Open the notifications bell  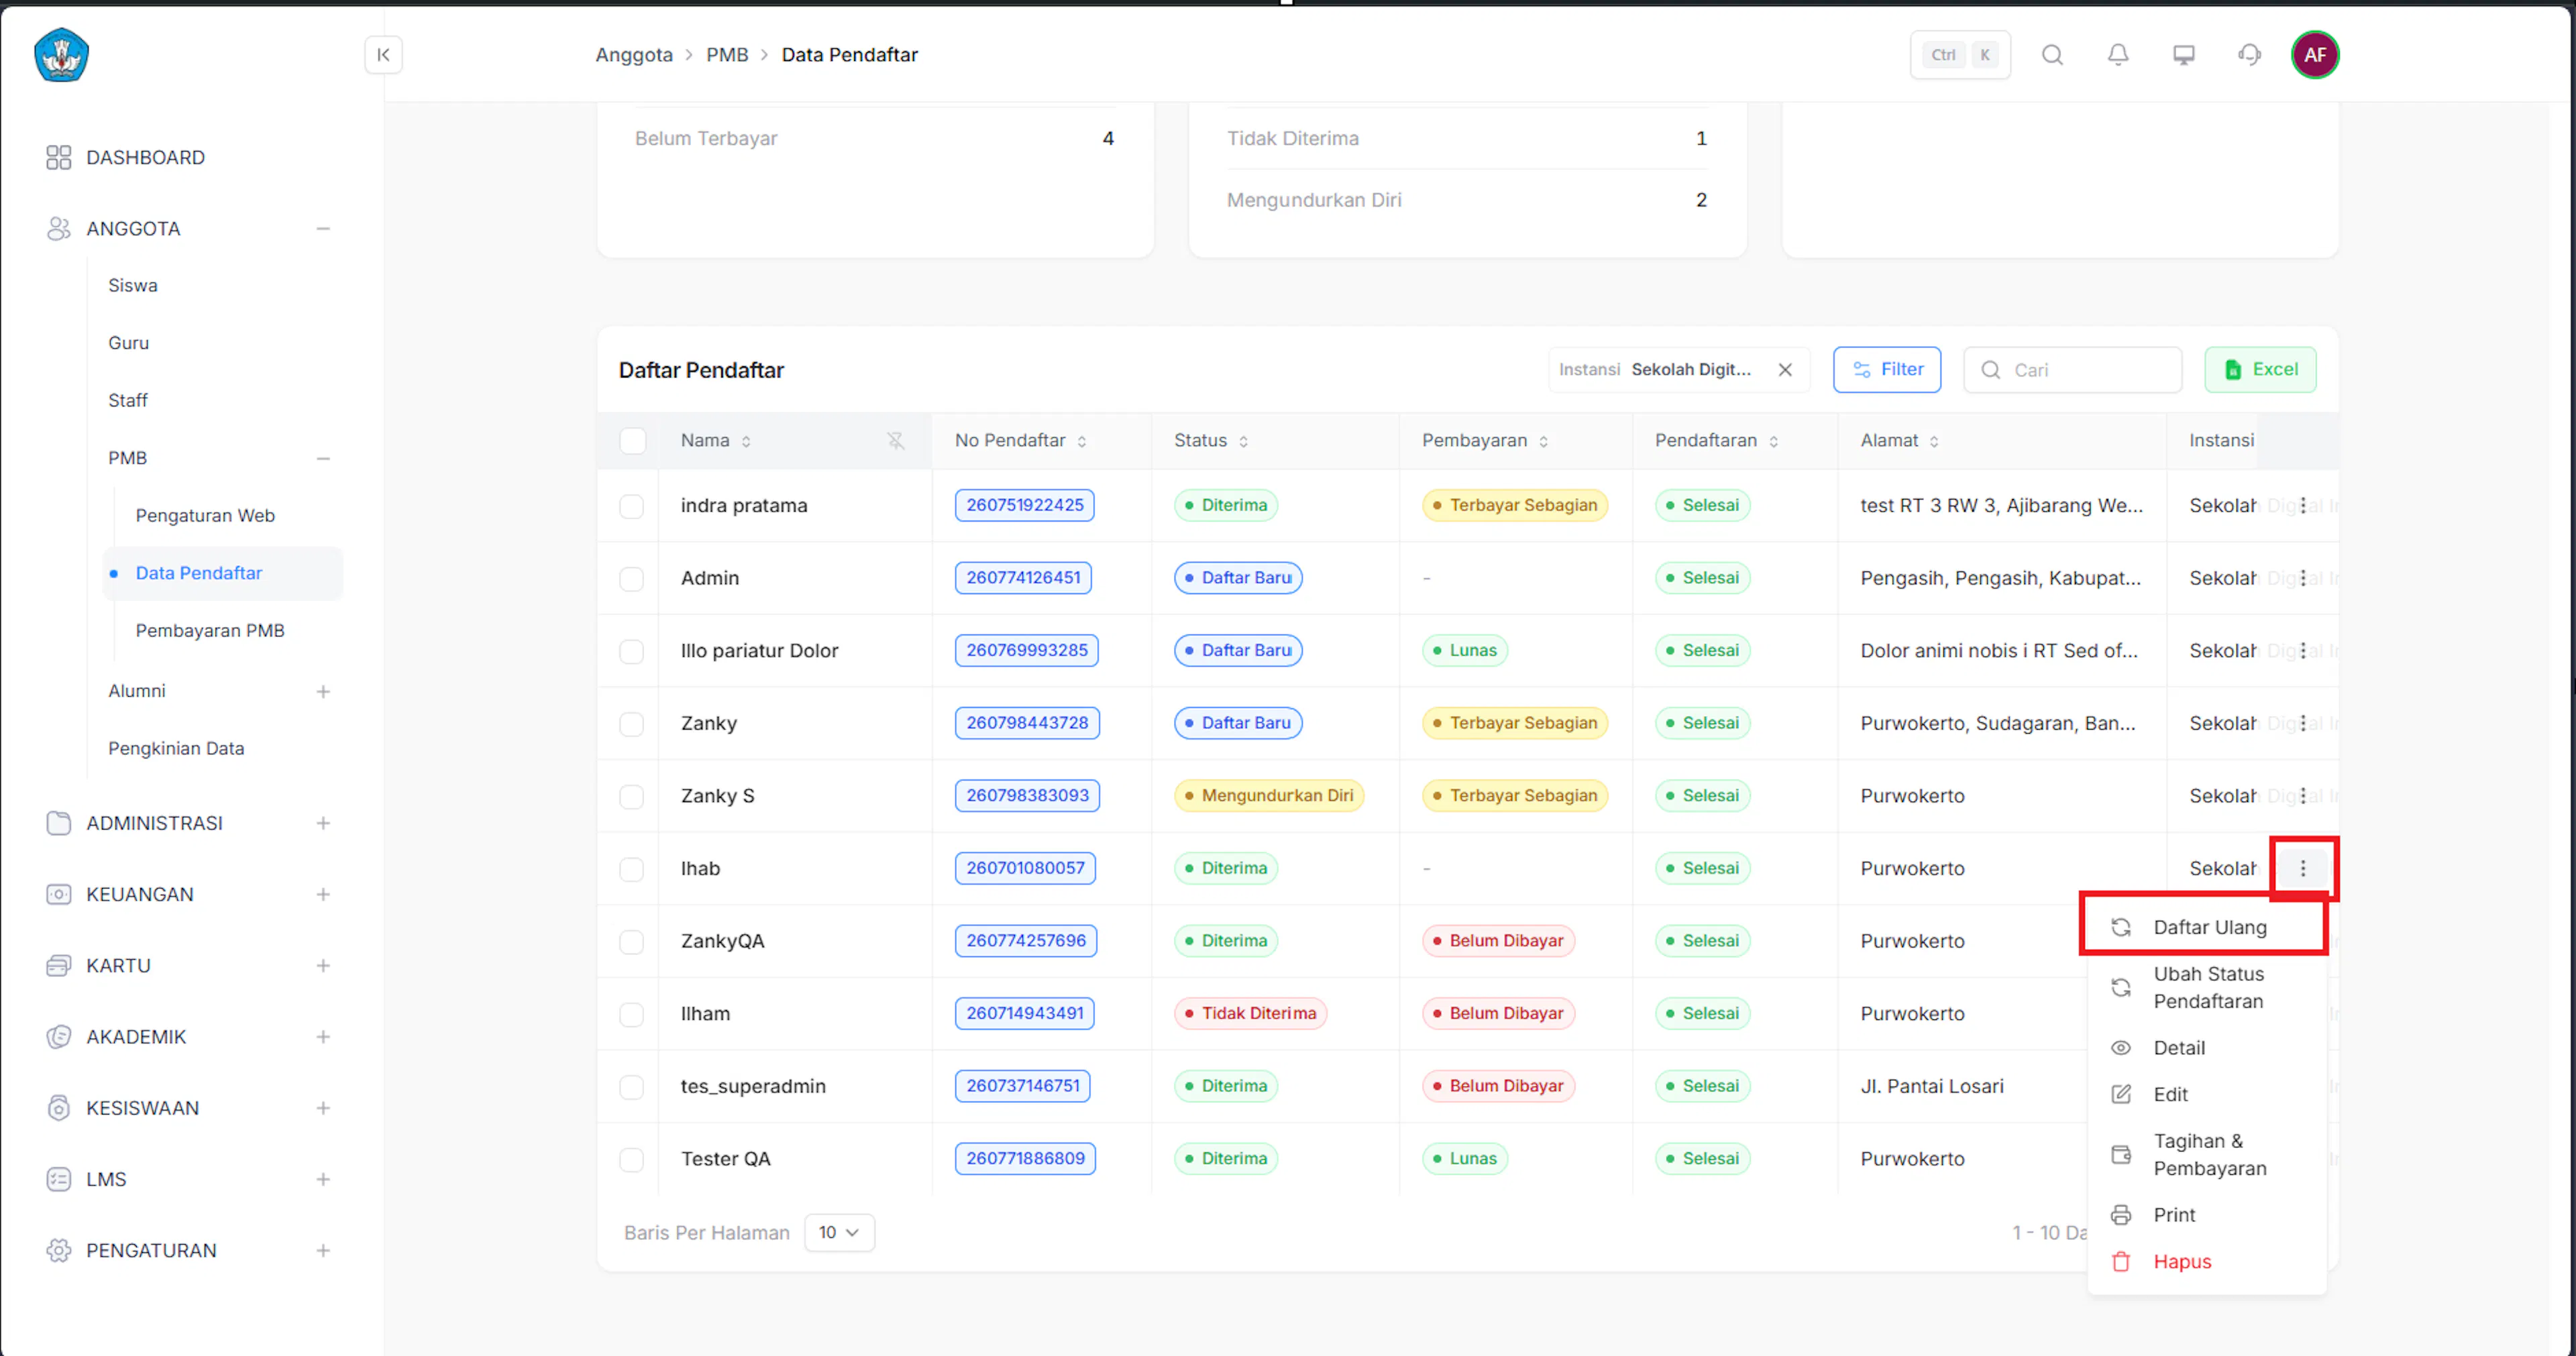tap(2118, 55)
